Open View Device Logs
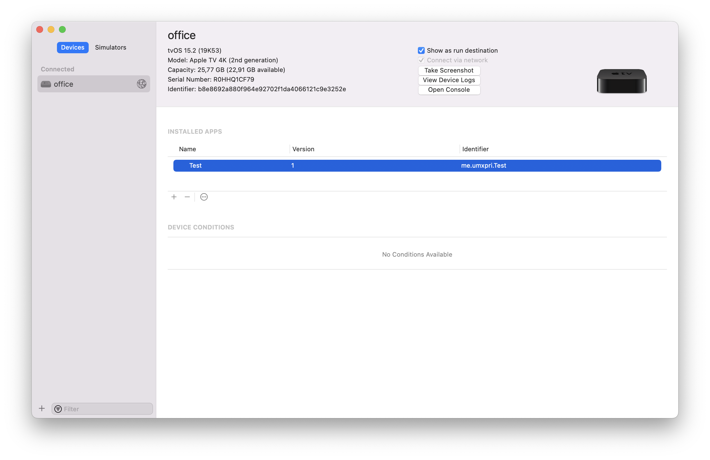 [449, 80]
